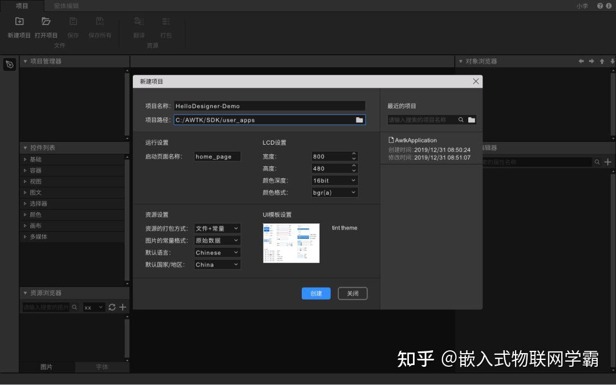This screenshot has width=616, height=385.
Task: Click the plus icon in 资源浏览器 panel
Action: pos(122,307)
